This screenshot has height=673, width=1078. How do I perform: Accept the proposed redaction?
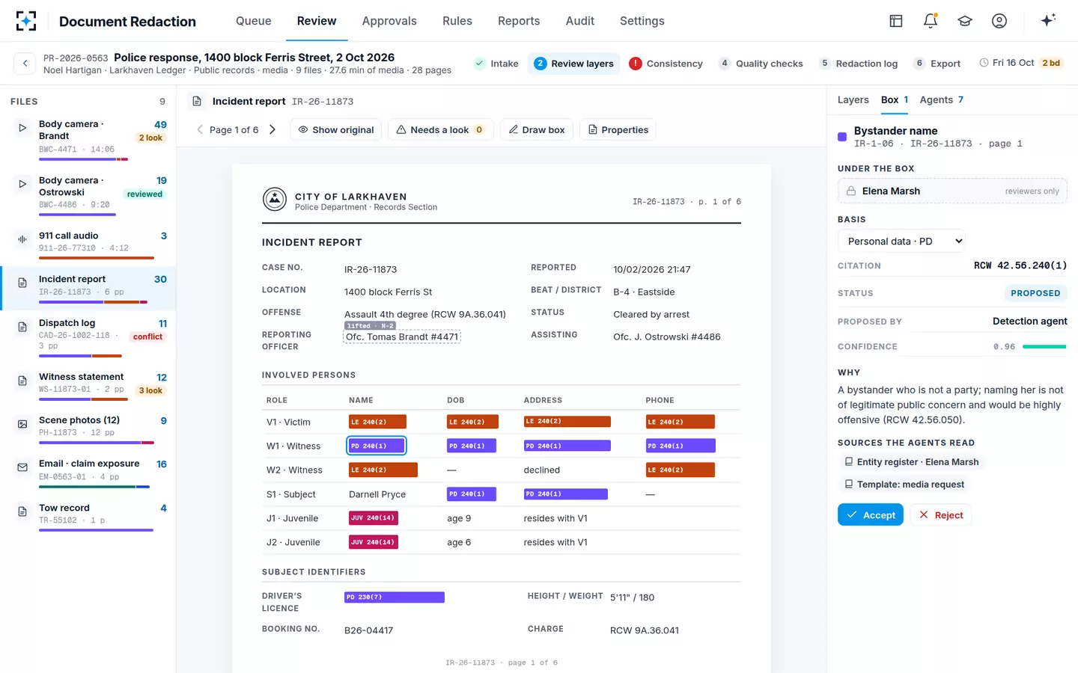coord(871,514)
